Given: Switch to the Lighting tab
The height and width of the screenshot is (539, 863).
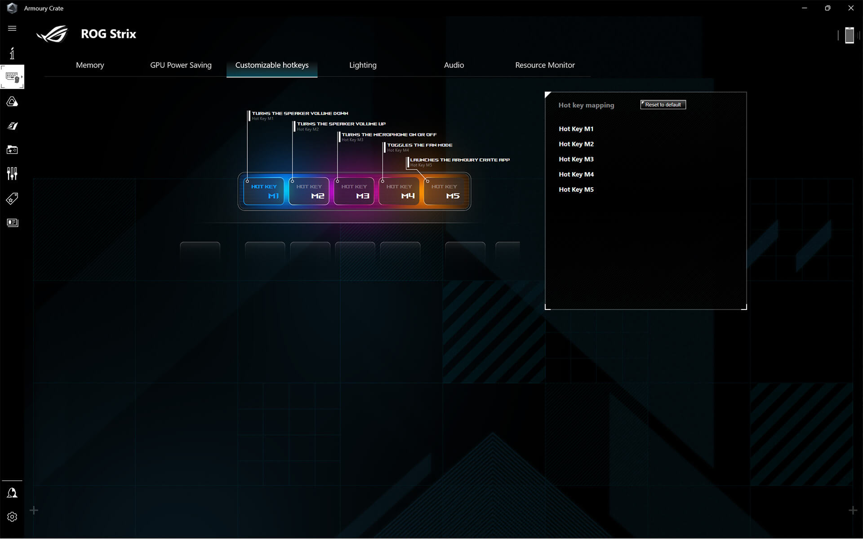Looking at the screenshot, I should pos(362,65).
